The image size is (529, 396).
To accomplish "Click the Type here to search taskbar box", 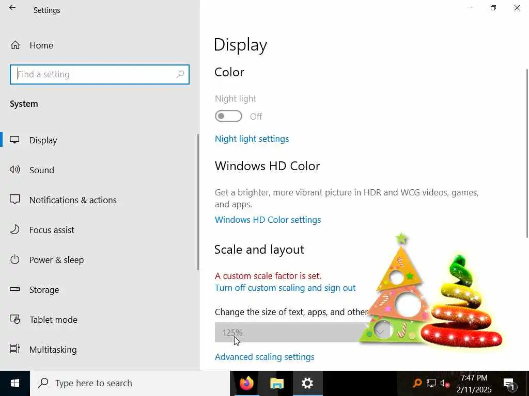I will [130, 383].
